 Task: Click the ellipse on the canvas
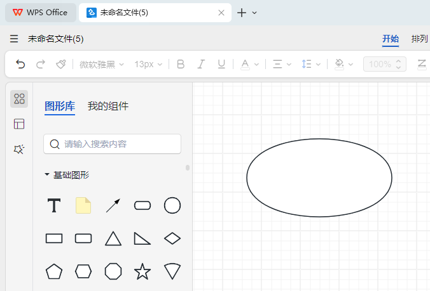tap(319, 178)
